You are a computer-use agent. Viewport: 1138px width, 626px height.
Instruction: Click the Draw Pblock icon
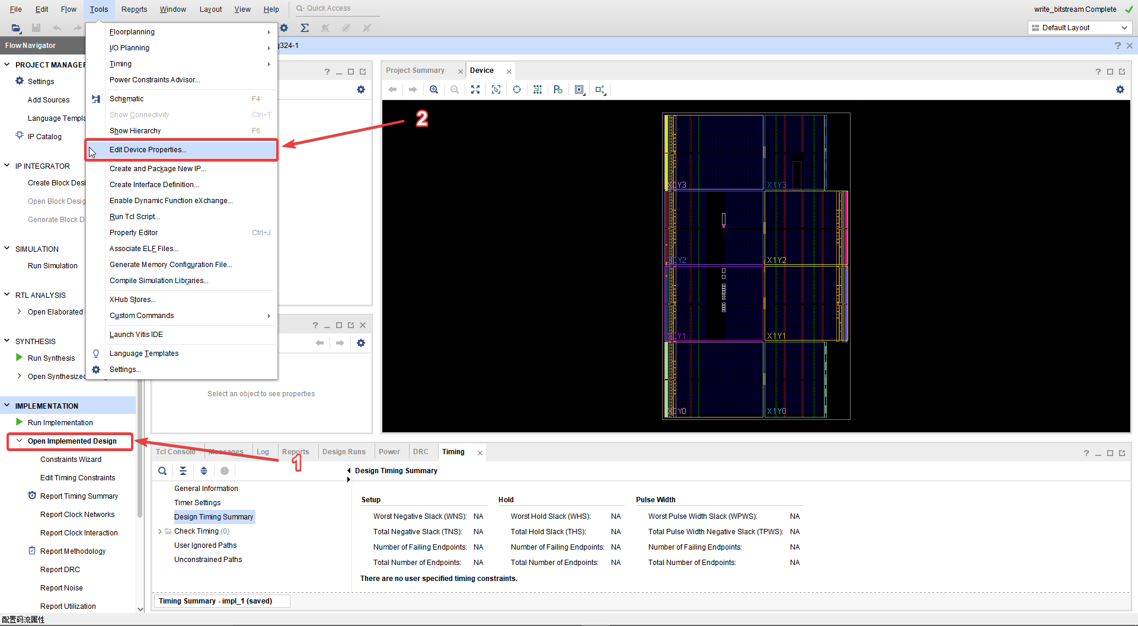click(557, 89)
